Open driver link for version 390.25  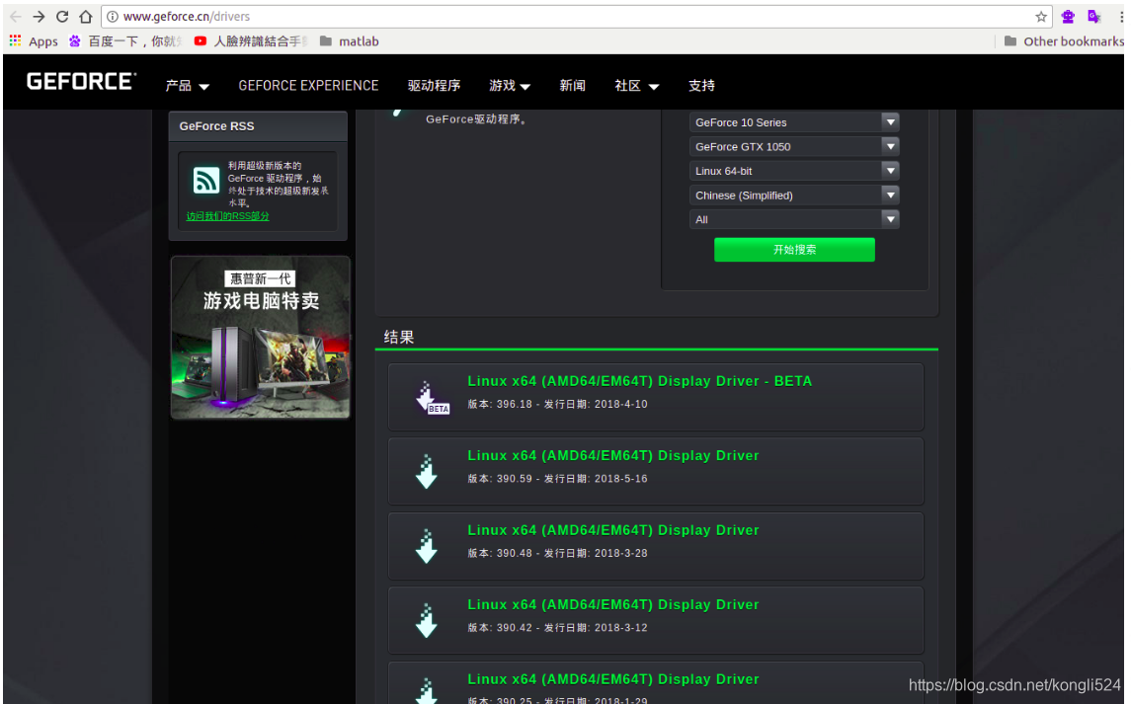[x=613, y=679]
